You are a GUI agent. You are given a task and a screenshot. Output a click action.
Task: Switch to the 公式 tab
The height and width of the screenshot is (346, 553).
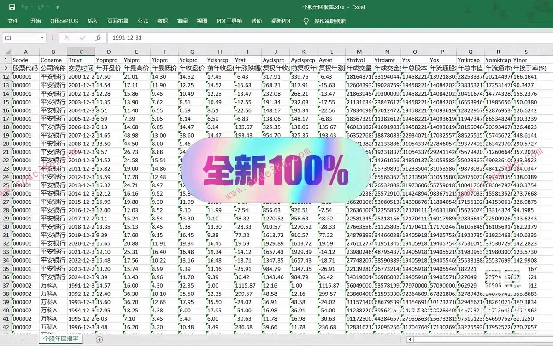tap(143, 21)
